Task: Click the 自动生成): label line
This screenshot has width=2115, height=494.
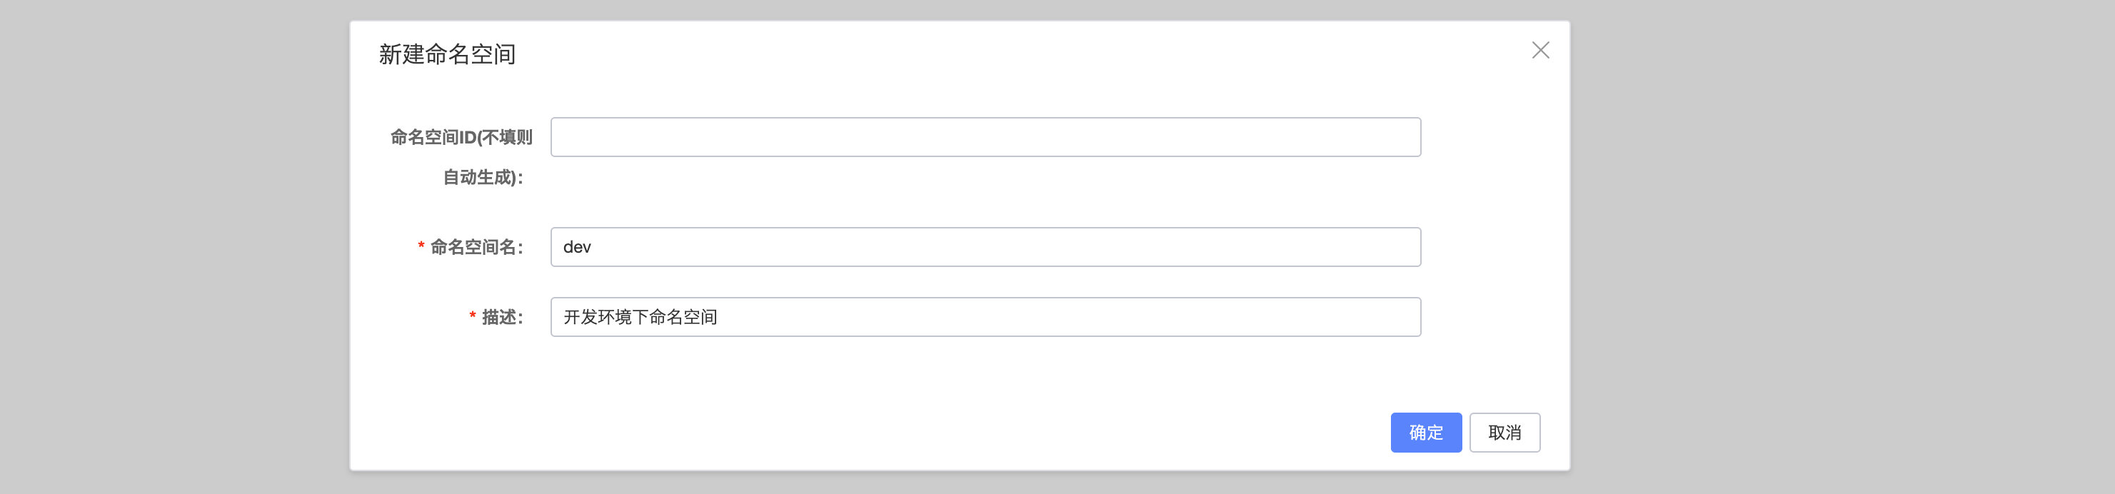Action: [483, 177]
